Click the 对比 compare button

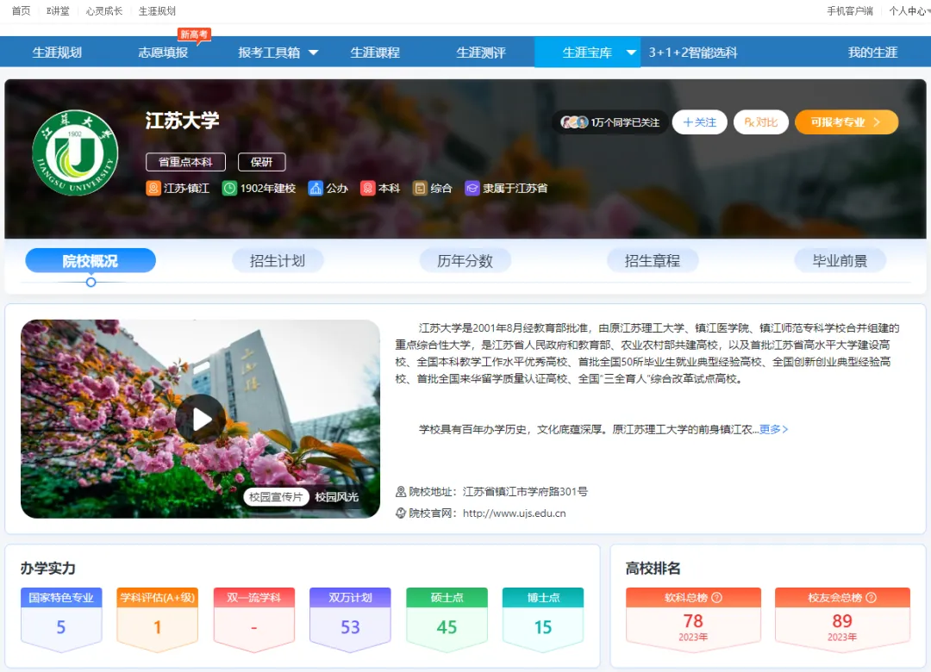(761, 122)
